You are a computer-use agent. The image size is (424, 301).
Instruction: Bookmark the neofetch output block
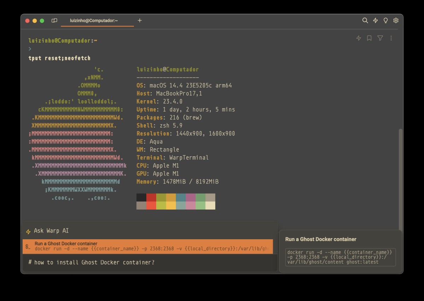pos(369,38)
